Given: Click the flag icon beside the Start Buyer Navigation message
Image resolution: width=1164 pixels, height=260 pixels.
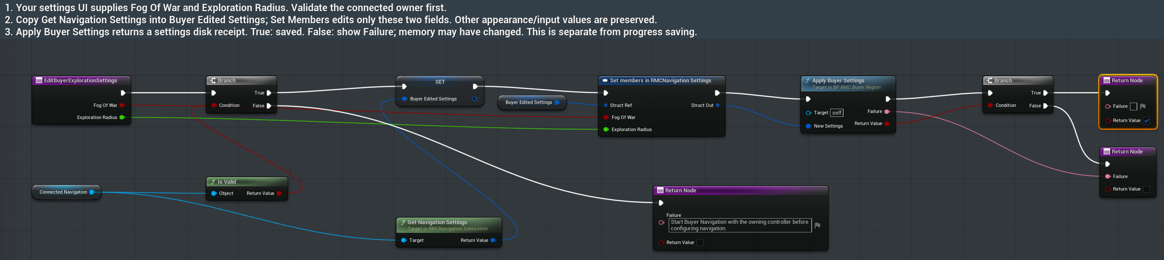Looking at the screenshot, I should [x=818, y=225].
